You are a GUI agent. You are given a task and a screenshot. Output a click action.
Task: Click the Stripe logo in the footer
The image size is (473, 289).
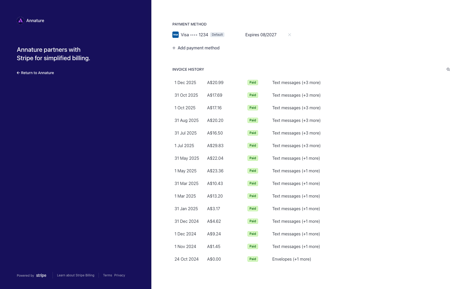(41, 275)
